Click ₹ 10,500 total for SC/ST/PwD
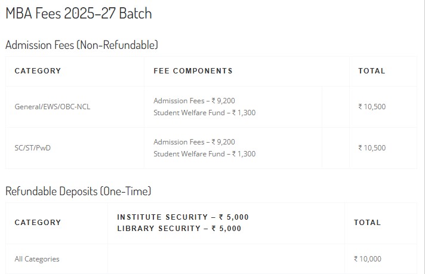Viewport: 425px width, 274px height. pos(371,148)
